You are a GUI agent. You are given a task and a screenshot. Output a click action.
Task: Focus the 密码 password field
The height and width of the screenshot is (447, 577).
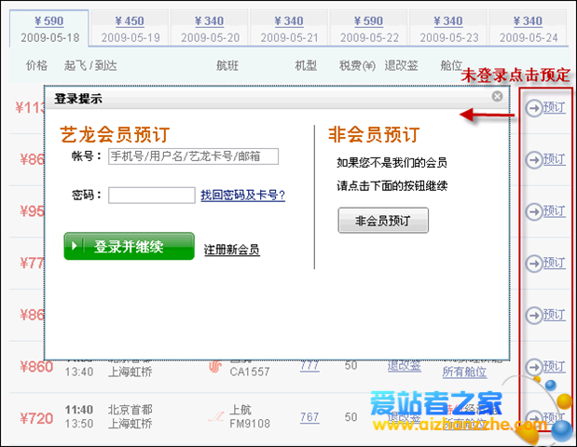tap(152, 196)
